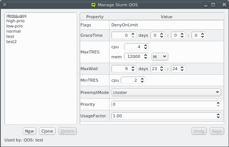Viewport: 229px width, 147px height.
Task: Click the PreemptMode property label
Action: tap(95, 92)
